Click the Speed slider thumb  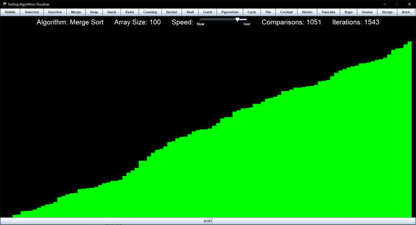(237, 19)
